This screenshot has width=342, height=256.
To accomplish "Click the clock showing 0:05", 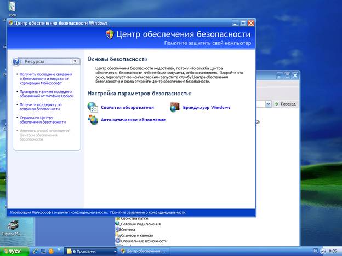I will tap(332, 251).
